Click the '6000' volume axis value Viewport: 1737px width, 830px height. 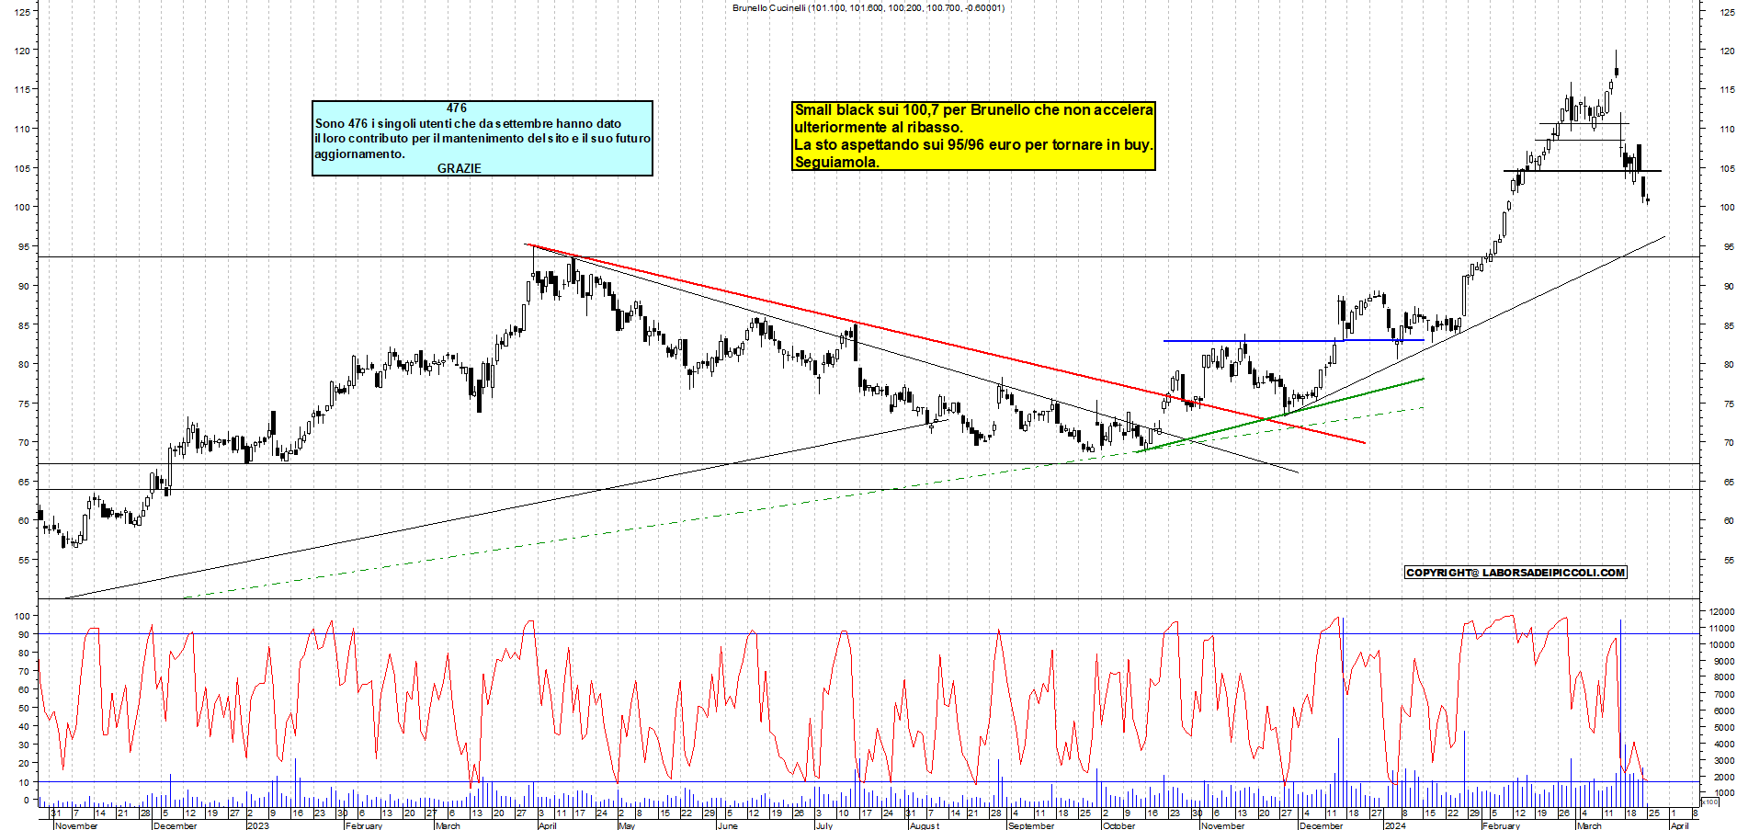tap(1724, 711)
